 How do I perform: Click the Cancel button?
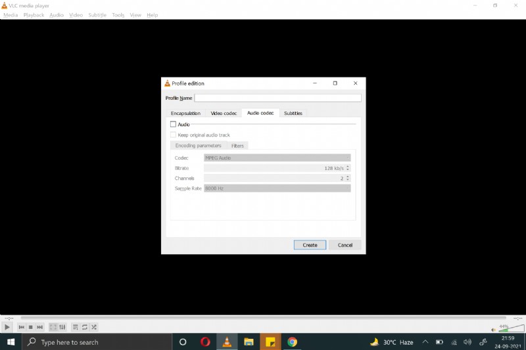coord(345,245)
